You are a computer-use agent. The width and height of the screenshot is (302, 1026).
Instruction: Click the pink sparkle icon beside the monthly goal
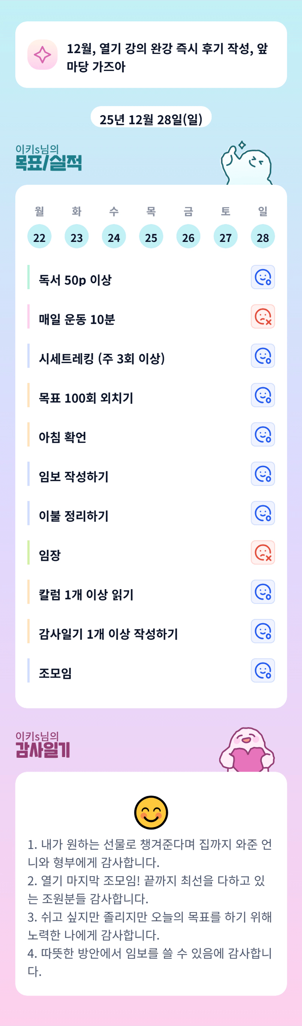(x=42, y=55)
